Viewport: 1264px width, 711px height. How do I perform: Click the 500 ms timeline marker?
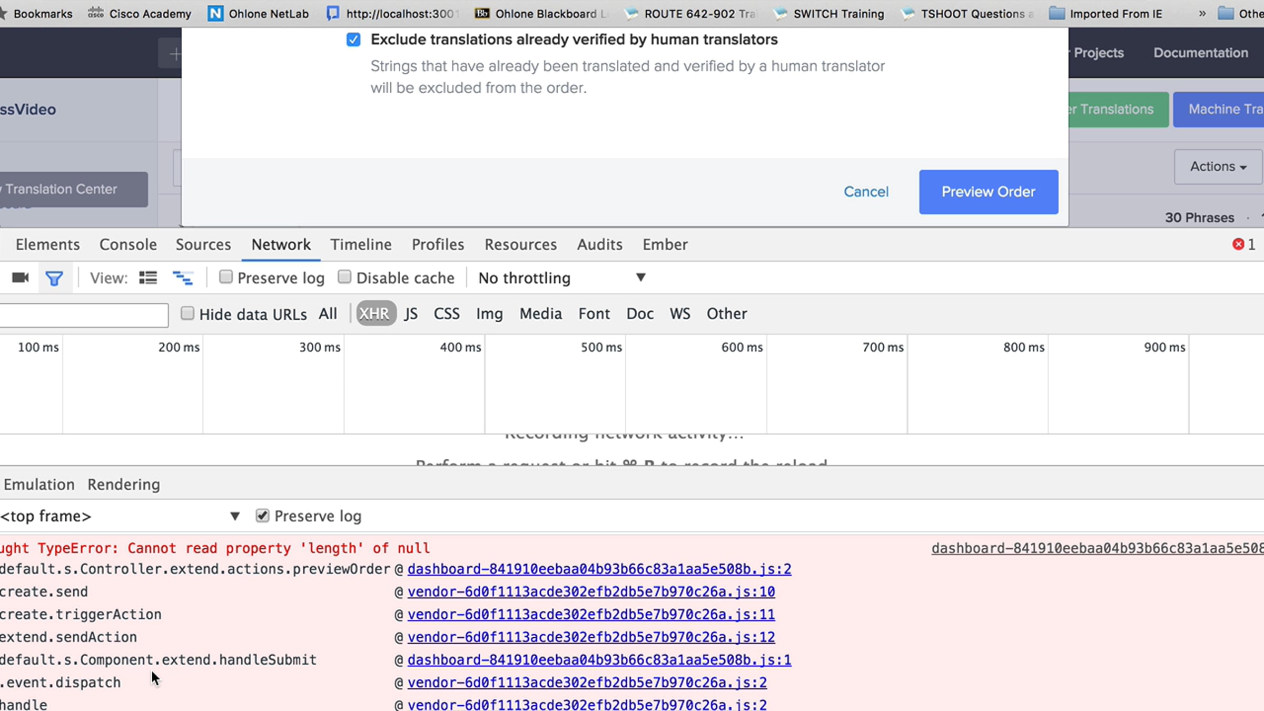pyautogui.click(x=601, y=347)
